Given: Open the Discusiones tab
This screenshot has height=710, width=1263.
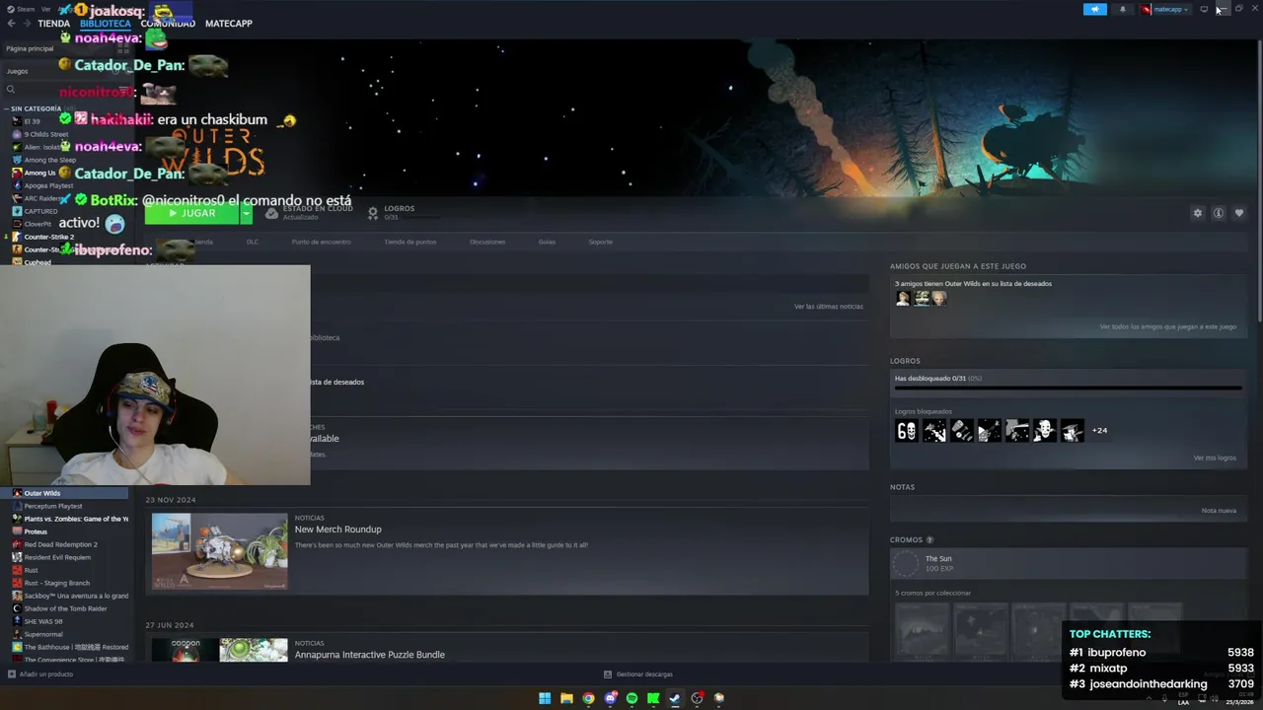Looking at the screenshot, I should tap(487, 242).
